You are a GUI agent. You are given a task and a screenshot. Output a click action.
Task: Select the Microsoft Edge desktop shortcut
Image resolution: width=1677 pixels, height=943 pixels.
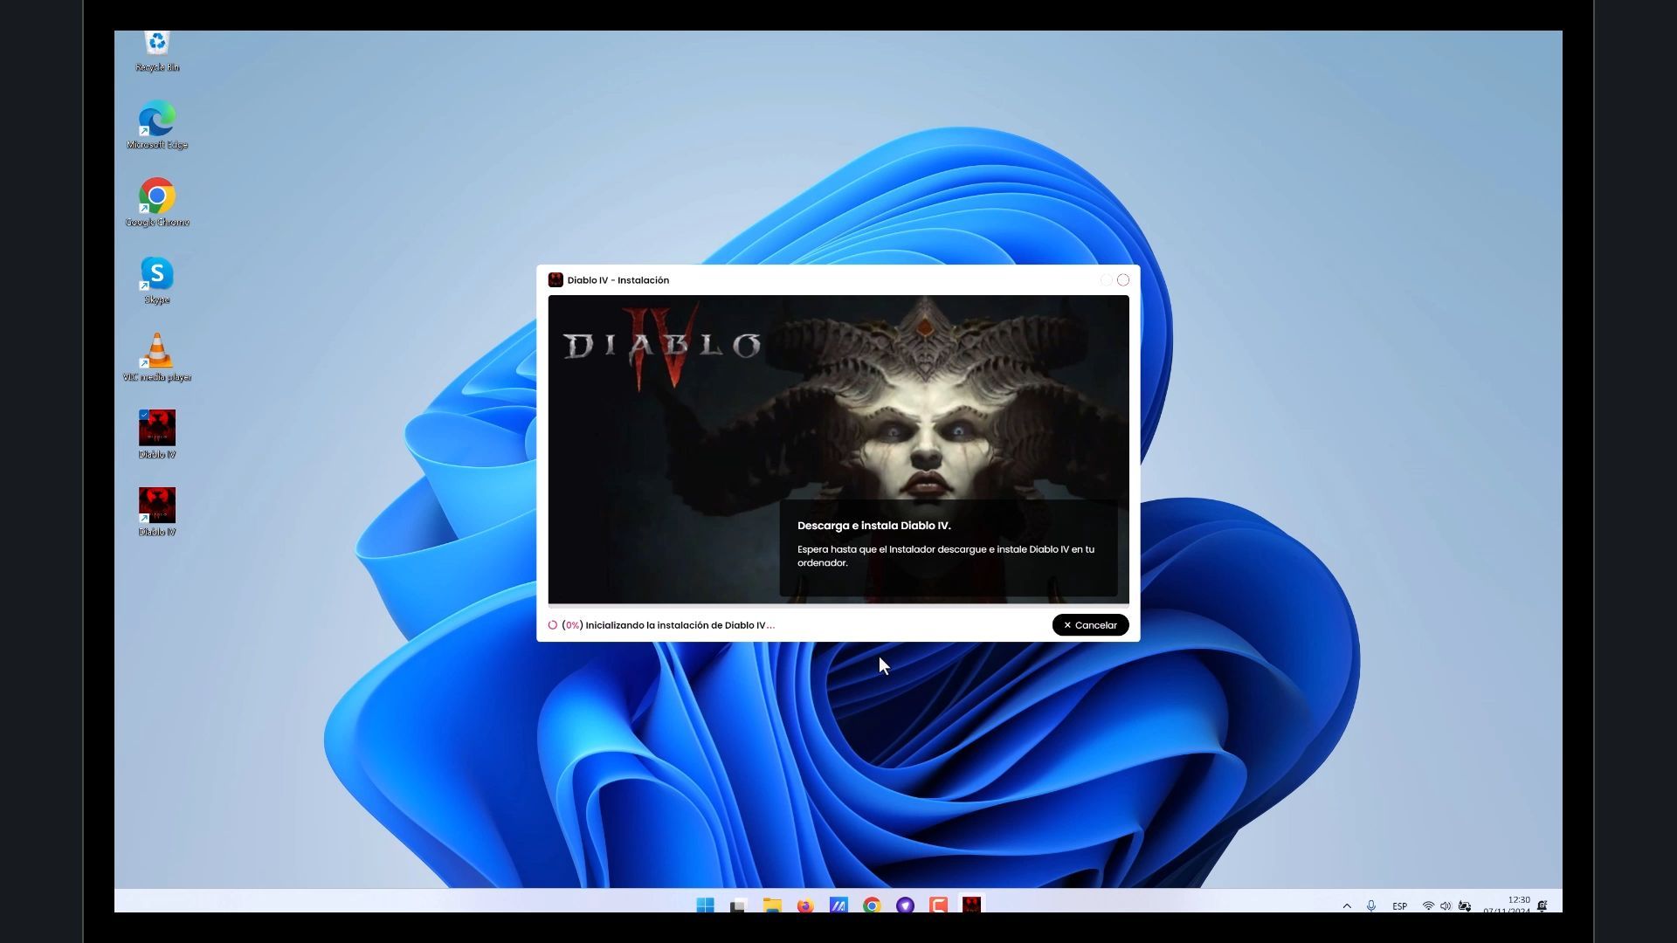(x=157, y=126)
